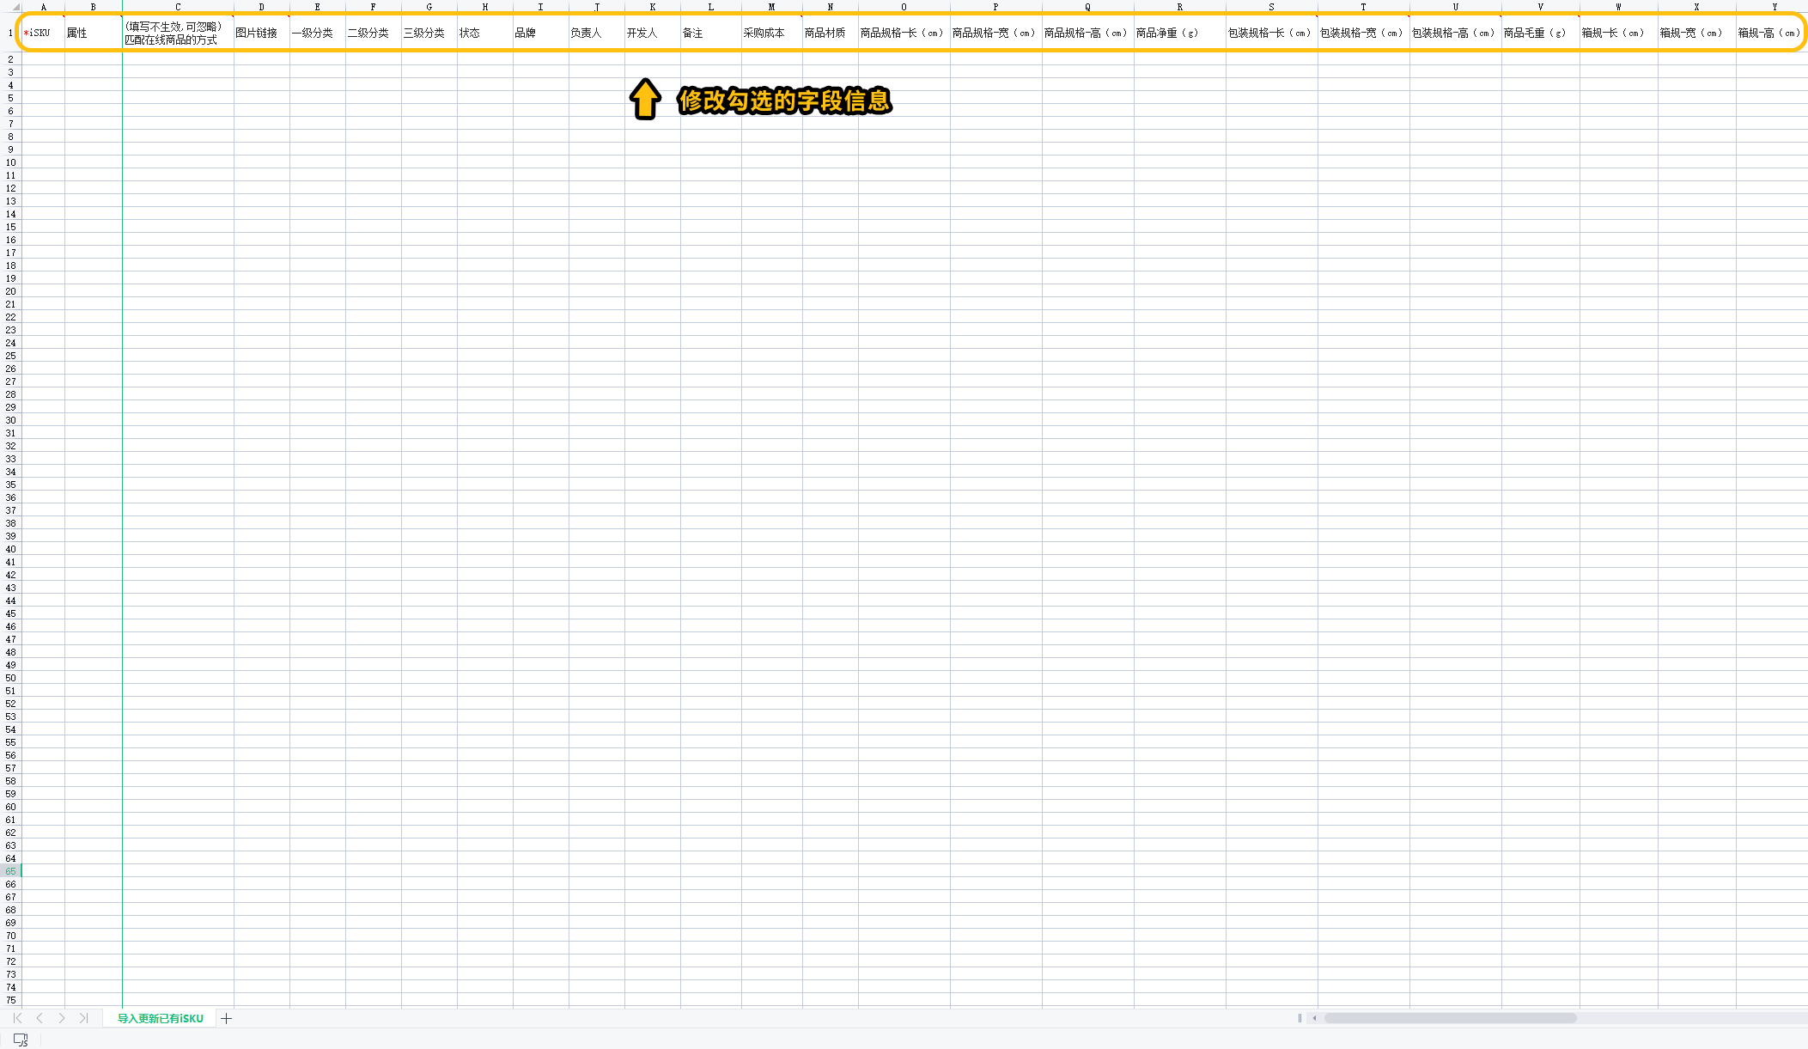
Task: Select row 1 via its row number
Action: pyautogui.click(x=10, y=33)
